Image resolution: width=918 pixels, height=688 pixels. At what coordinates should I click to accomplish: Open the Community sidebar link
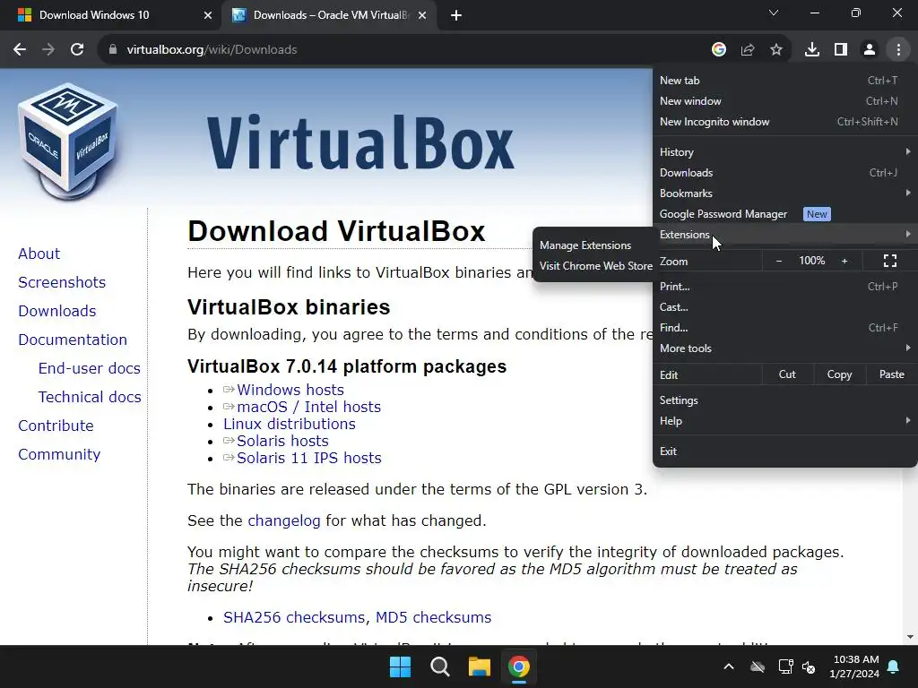[x=59, y=454]
